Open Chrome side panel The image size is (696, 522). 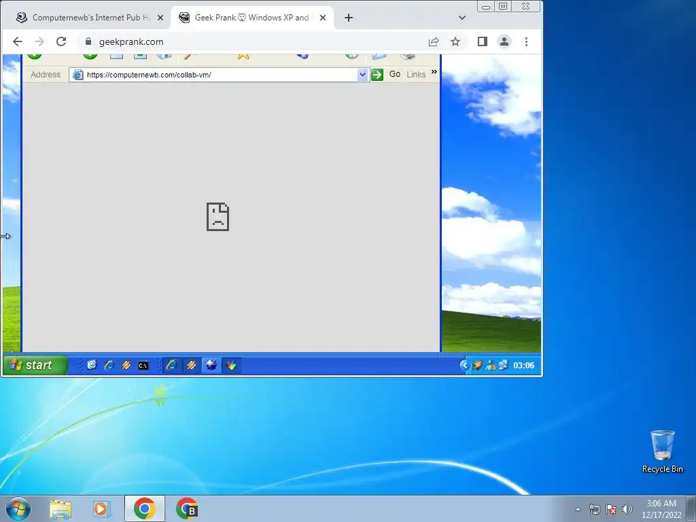(483, 41)
